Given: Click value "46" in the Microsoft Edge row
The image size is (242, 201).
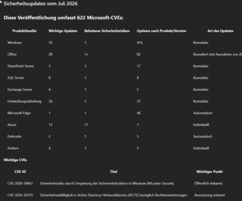Looking at the screenshot, I should pos(138,113).
